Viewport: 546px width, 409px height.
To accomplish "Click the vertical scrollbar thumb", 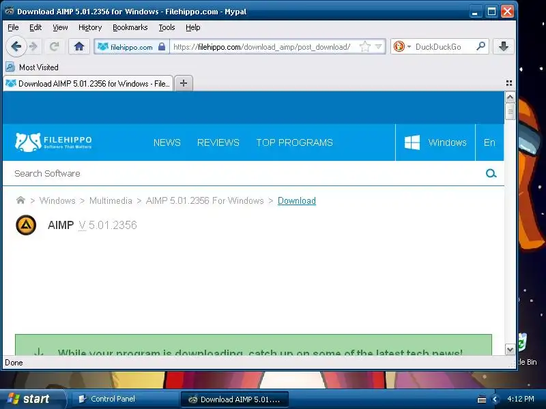I will pos(510,112).
